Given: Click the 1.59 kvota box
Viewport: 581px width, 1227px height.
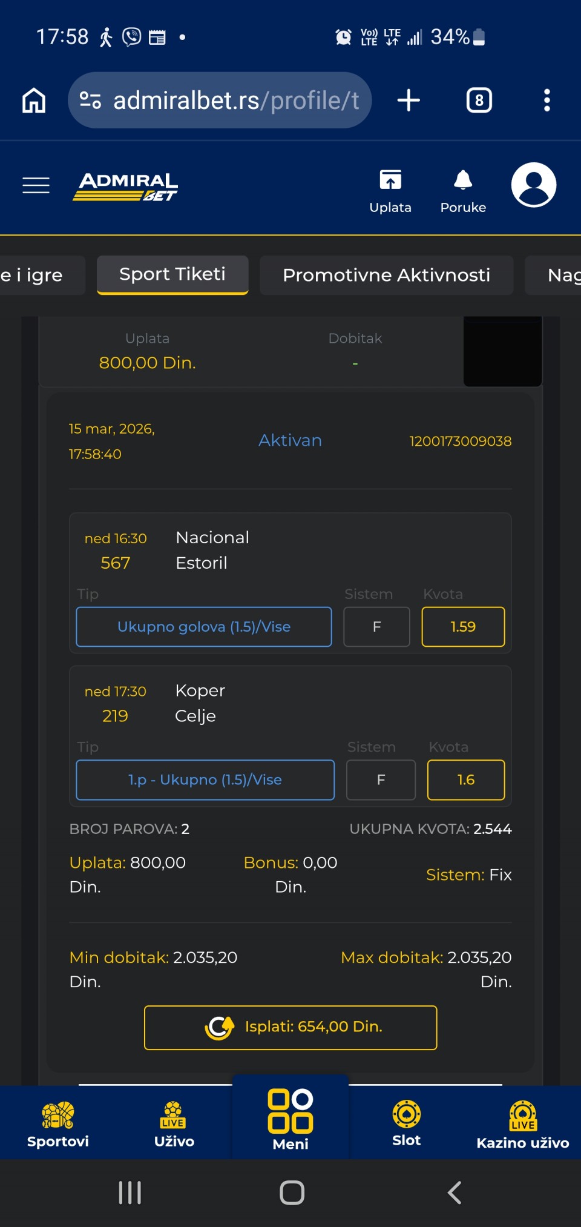Looking at the screenshot, I should (x=463, y=627).
